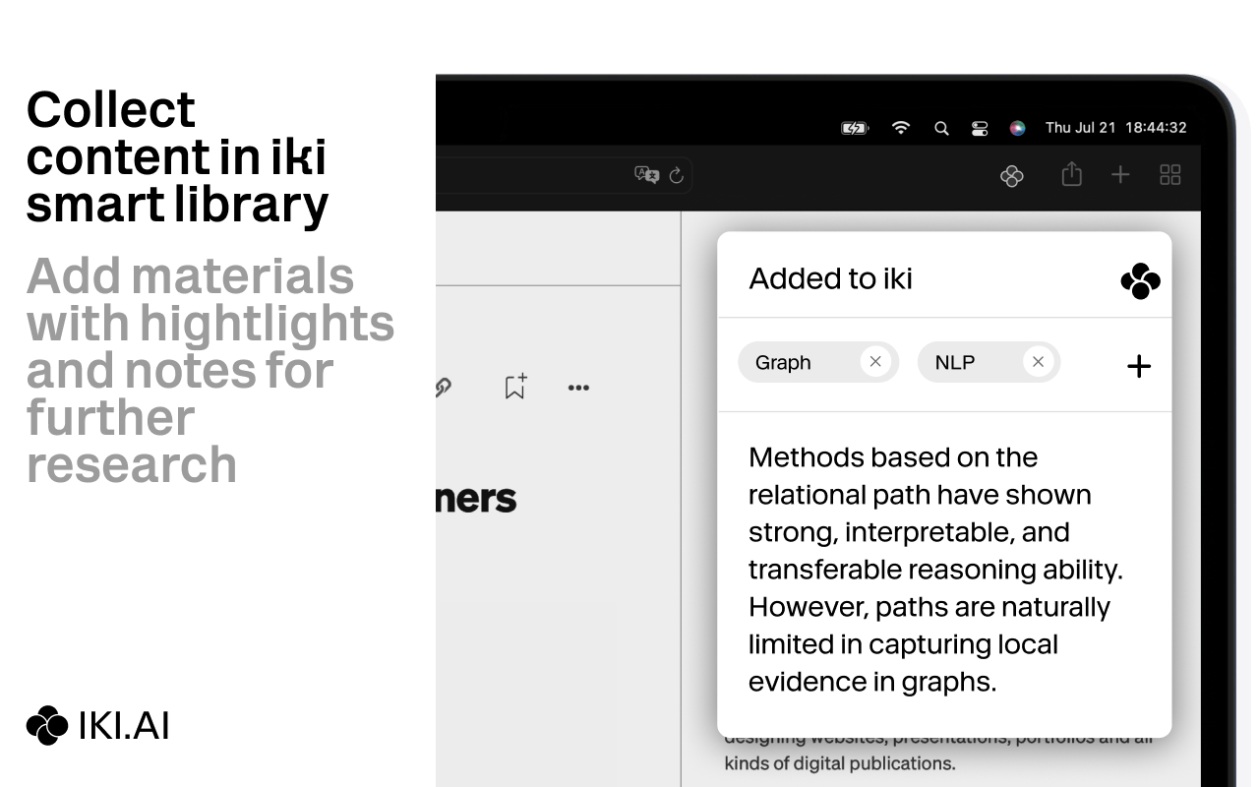The height and width of the screenshot is (787, 1259).
Task: Open a new tab with the plus icon
Action: coord(1120,174)
